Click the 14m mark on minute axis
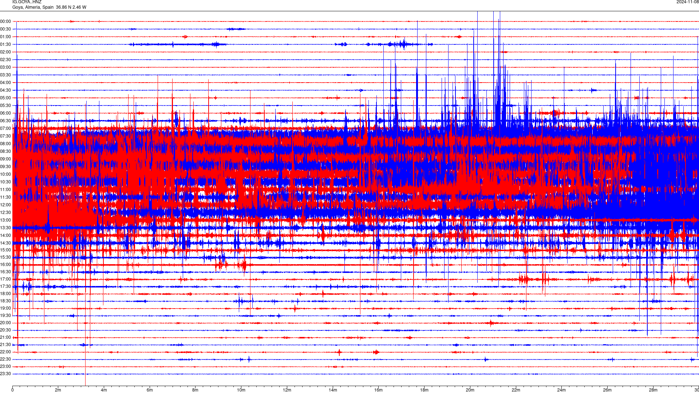The height and width of the screenshot is (393, 699). 333,390
